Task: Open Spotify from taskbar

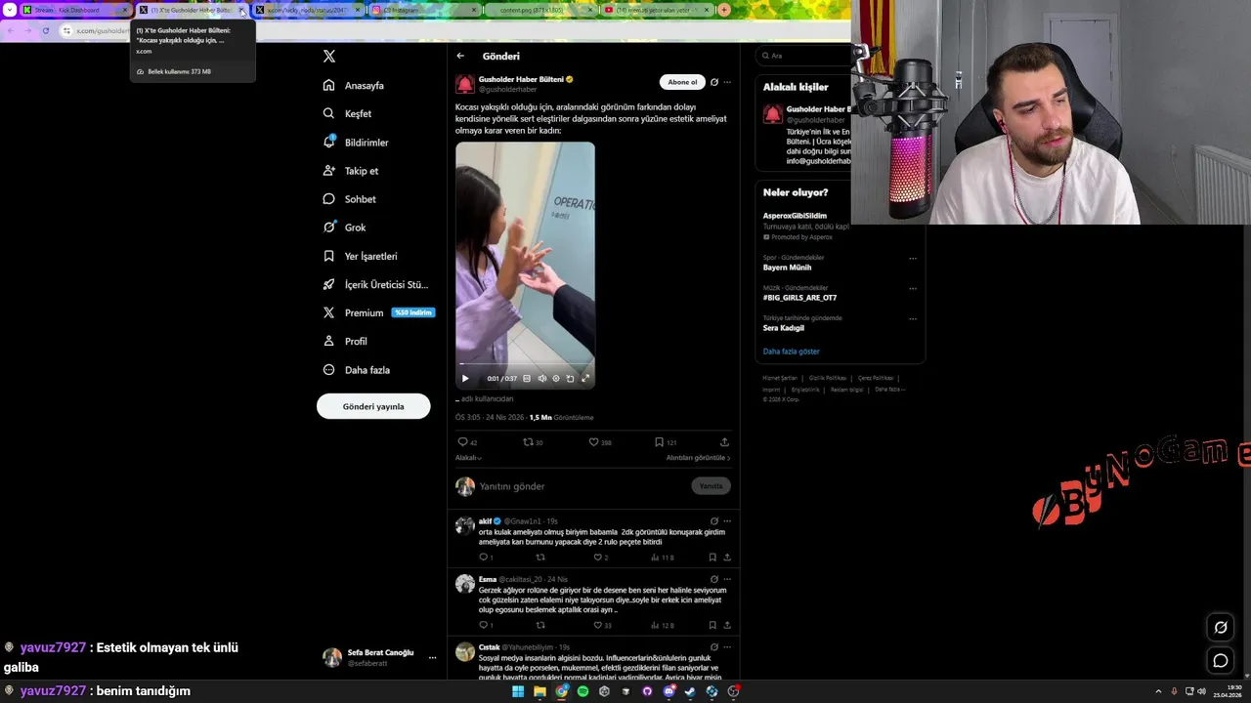Action: click(582, 691)
